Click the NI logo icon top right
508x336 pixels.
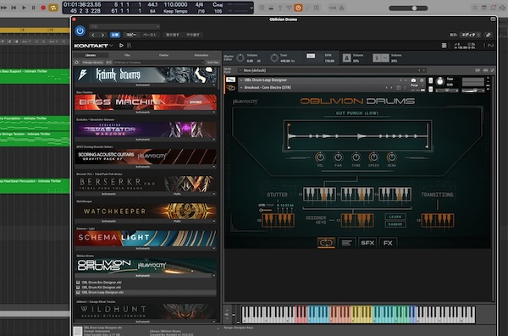(x=490, y=46)
